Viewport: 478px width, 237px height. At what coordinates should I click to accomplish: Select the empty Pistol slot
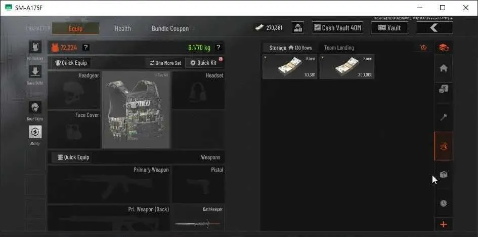point(198,184)
